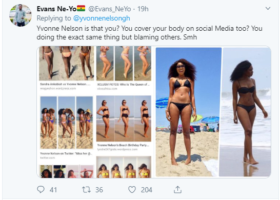Click the 19h timestamp link

[x=143, y=9]
